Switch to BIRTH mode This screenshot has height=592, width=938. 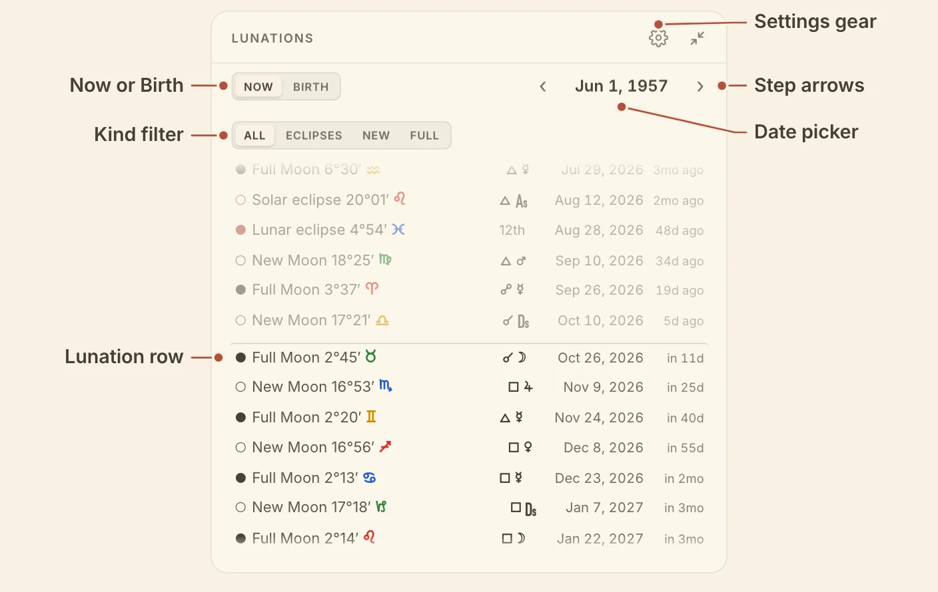coord(310,87)
